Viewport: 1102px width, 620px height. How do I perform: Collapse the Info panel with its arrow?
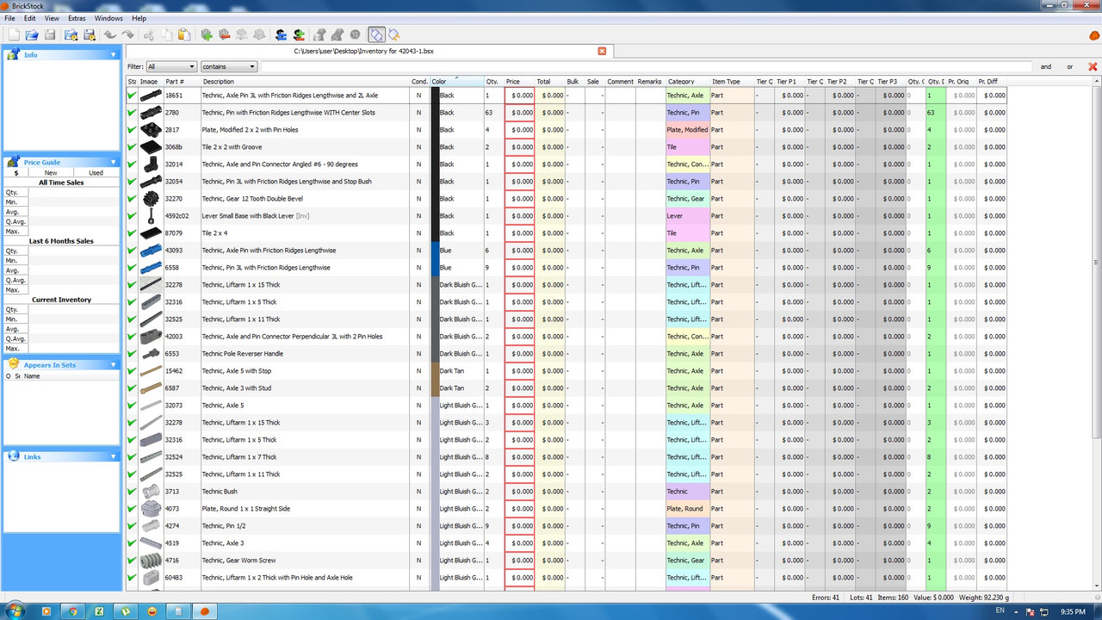(x=114, y=54)
